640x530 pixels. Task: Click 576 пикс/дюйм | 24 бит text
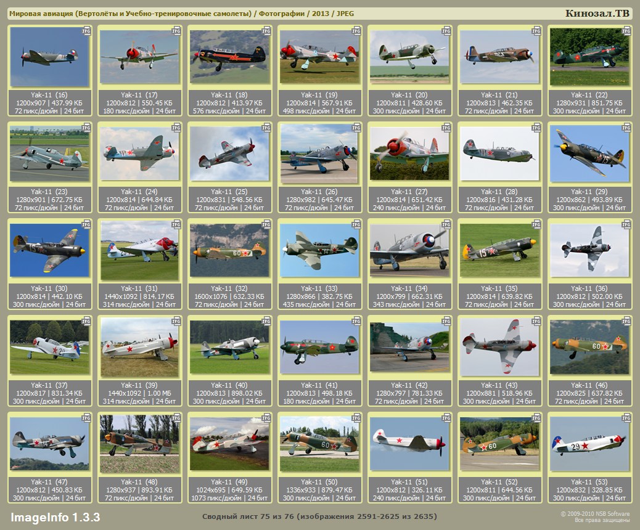pos(229,110)
